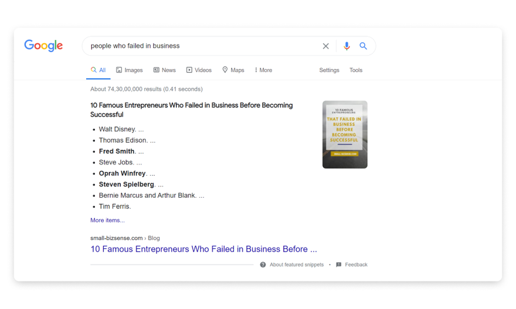Click the featured snippet bold heading text
The height and width of the screenshot is (309, 516).
[192, 109]
